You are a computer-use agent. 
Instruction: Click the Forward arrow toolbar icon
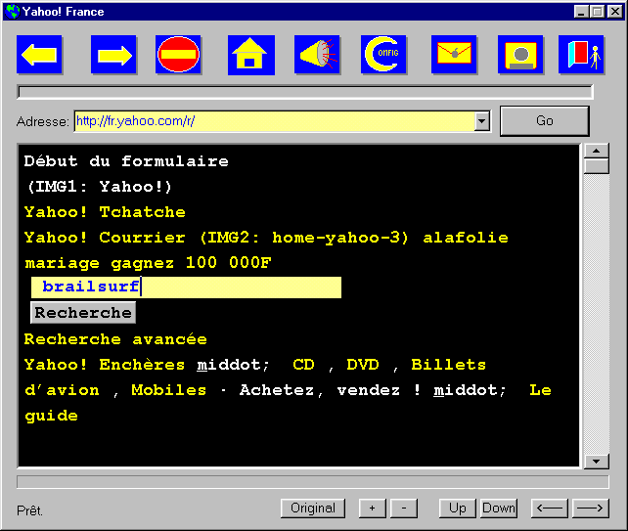(113, 55)
